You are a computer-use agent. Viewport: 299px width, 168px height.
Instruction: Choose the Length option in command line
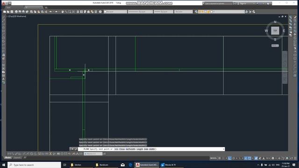140,149
